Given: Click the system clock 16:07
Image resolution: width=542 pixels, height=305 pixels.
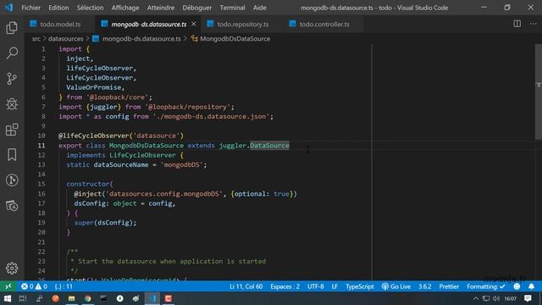Looking at the screenshot, I should [x=511, y=298].
